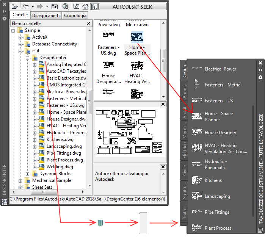Select Home - Space Planner palette tool
This screenshot has height=238, width=265.
[212, 117]
